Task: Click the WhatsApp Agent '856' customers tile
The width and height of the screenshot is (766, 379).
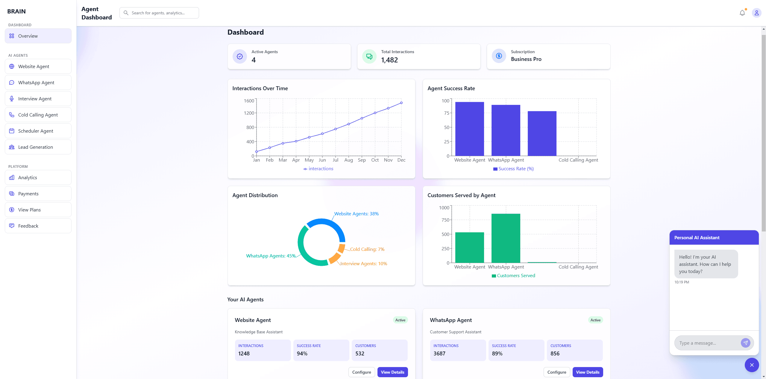Action: [x=574, y=350]
